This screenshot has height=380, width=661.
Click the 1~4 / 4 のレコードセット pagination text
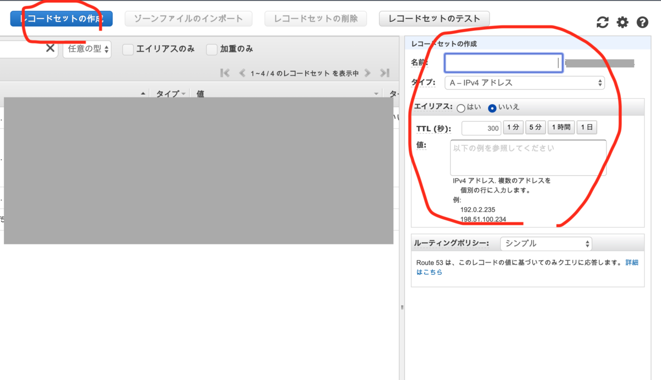(305, 73)
